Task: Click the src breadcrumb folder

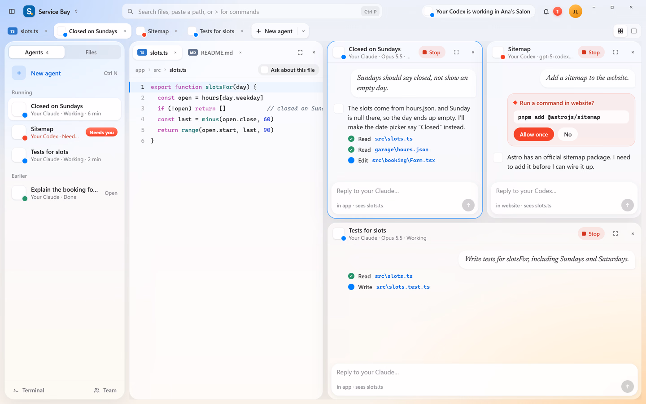Action: tap(157, 70)
